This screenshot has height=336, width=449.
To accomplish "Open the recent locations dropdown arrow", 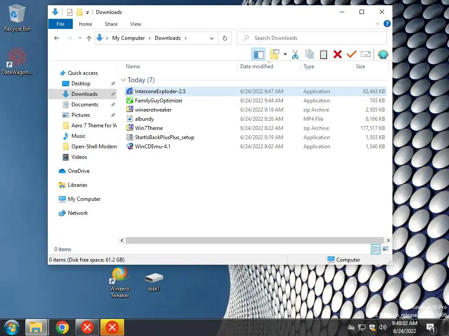I will click(x=80, y=38).
